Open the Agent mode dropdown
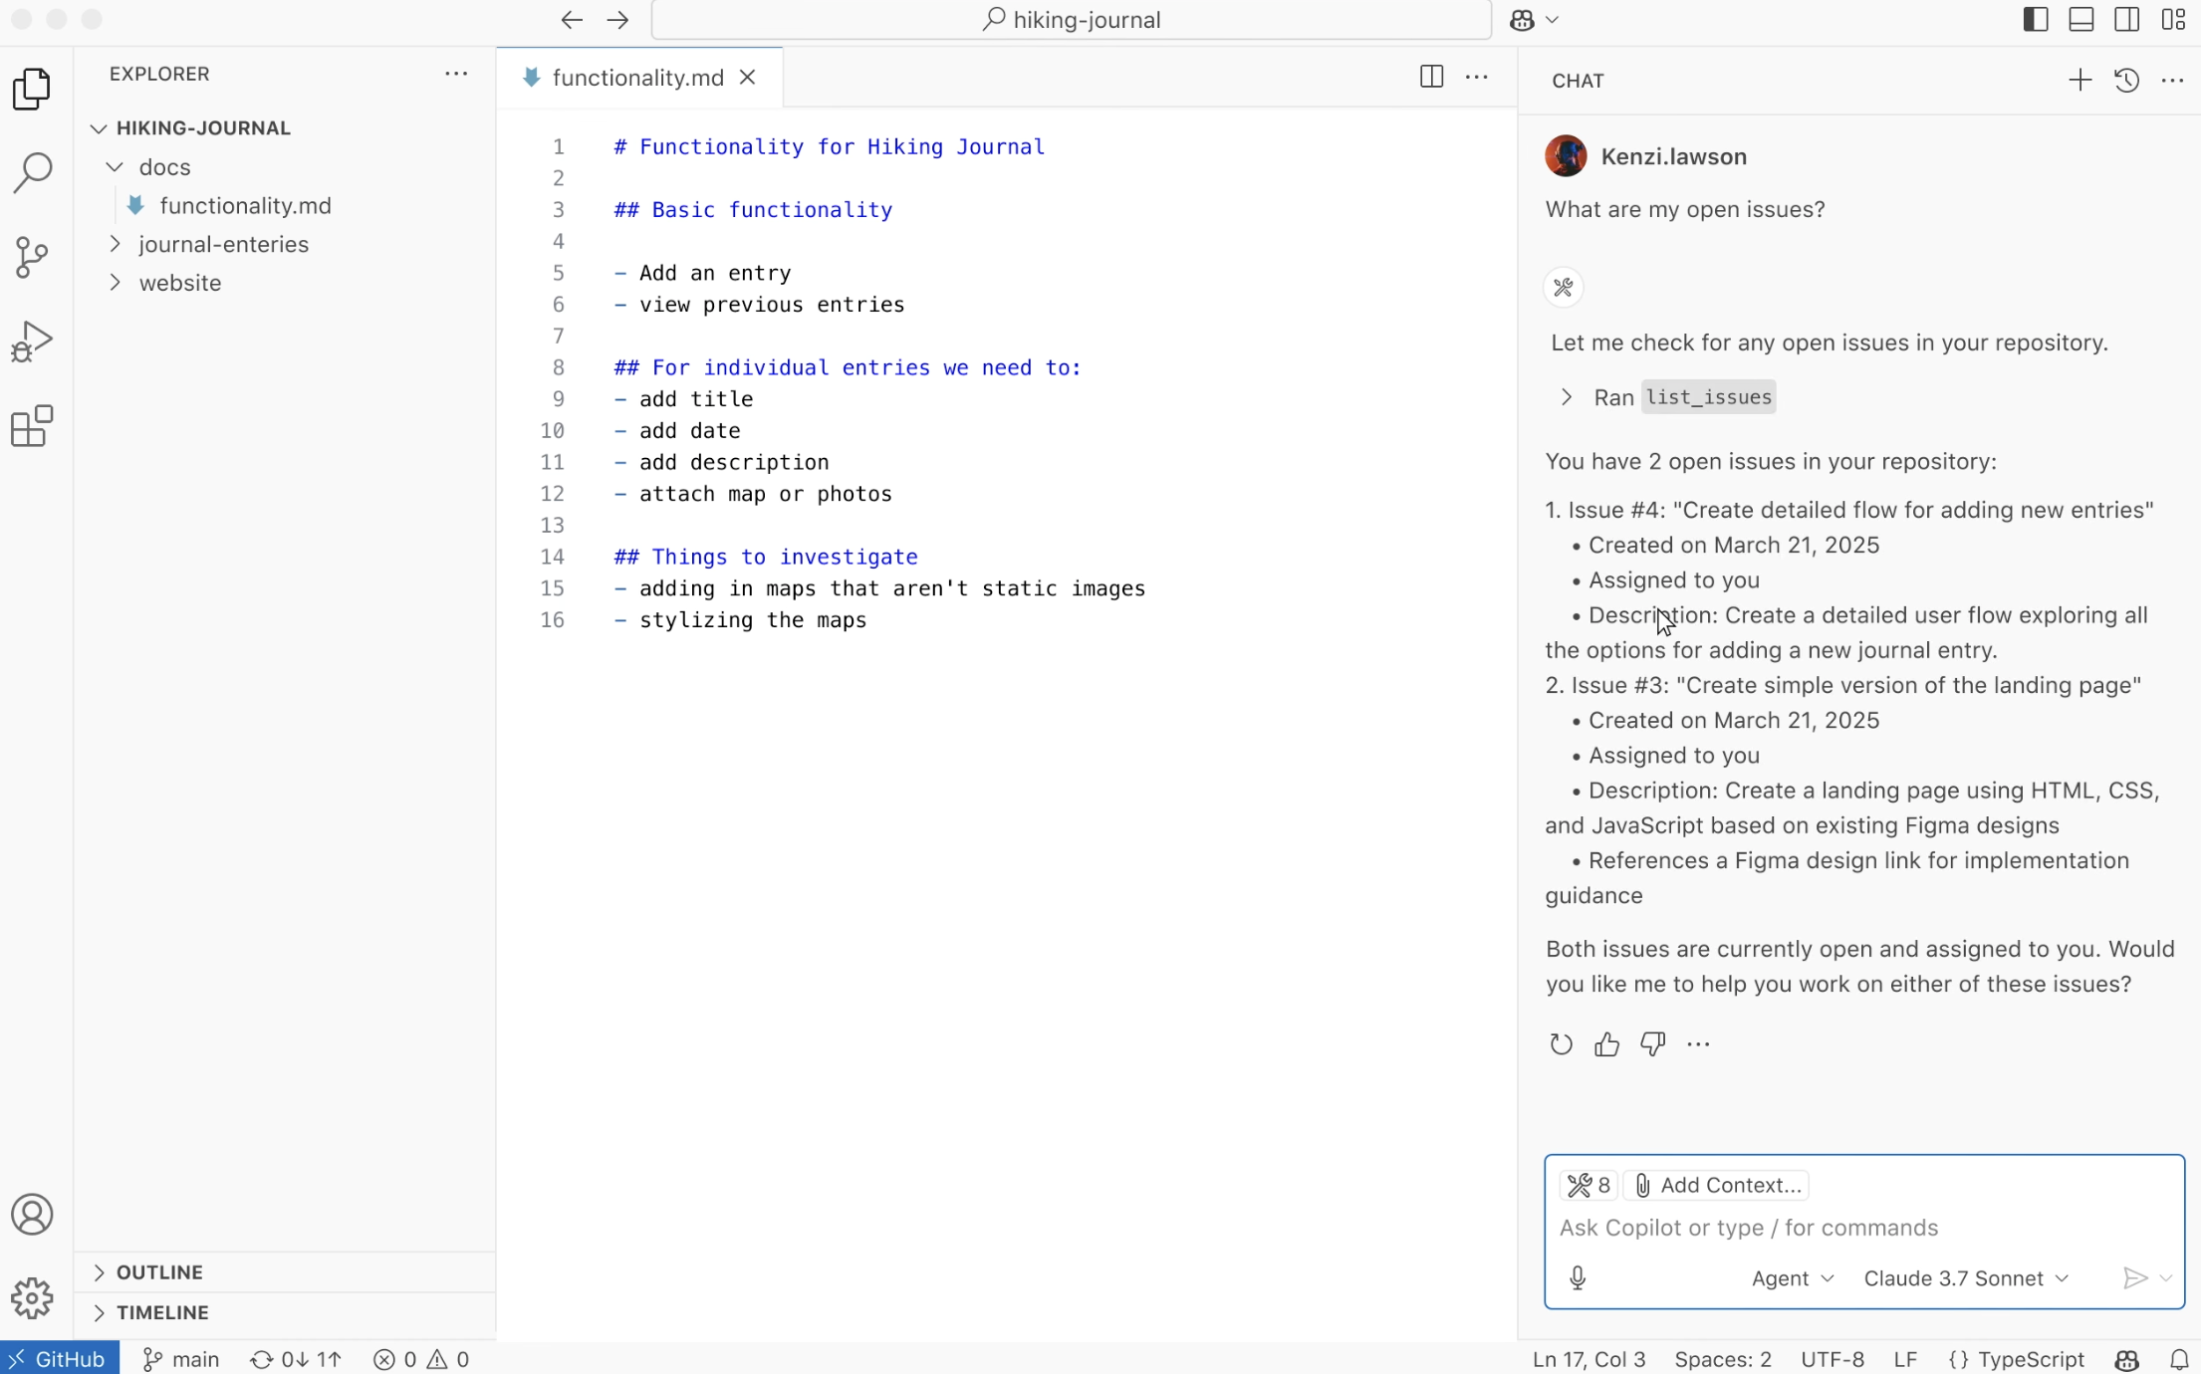The height and width of the screenshot is (1374, 2201). [x=1792, y=1278]
